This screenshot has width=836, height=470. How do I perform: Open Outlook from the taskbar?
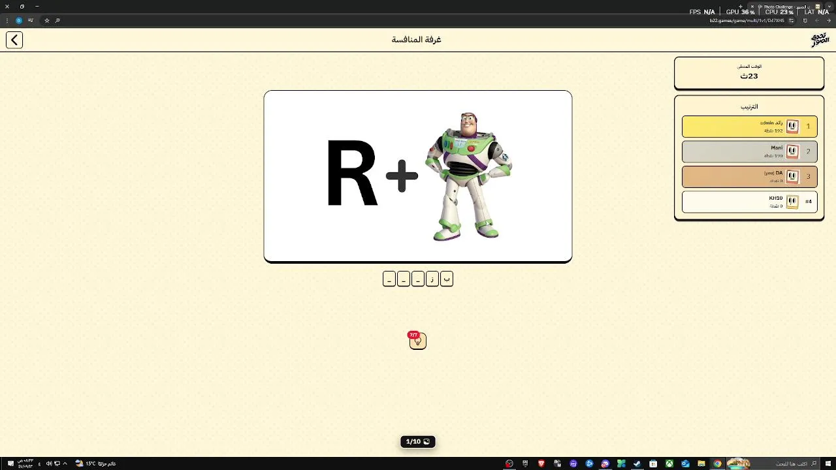pyautogui.click(x=685, y=463)
